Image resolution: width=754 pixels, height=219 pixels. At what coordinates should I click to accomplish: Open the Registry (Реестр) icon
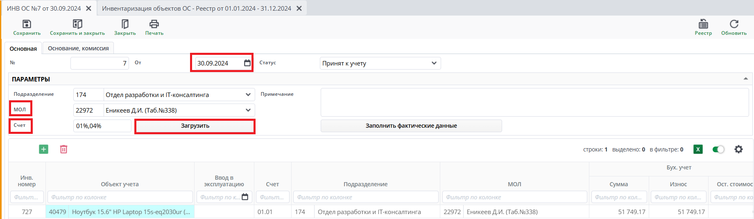coord(703,24)
